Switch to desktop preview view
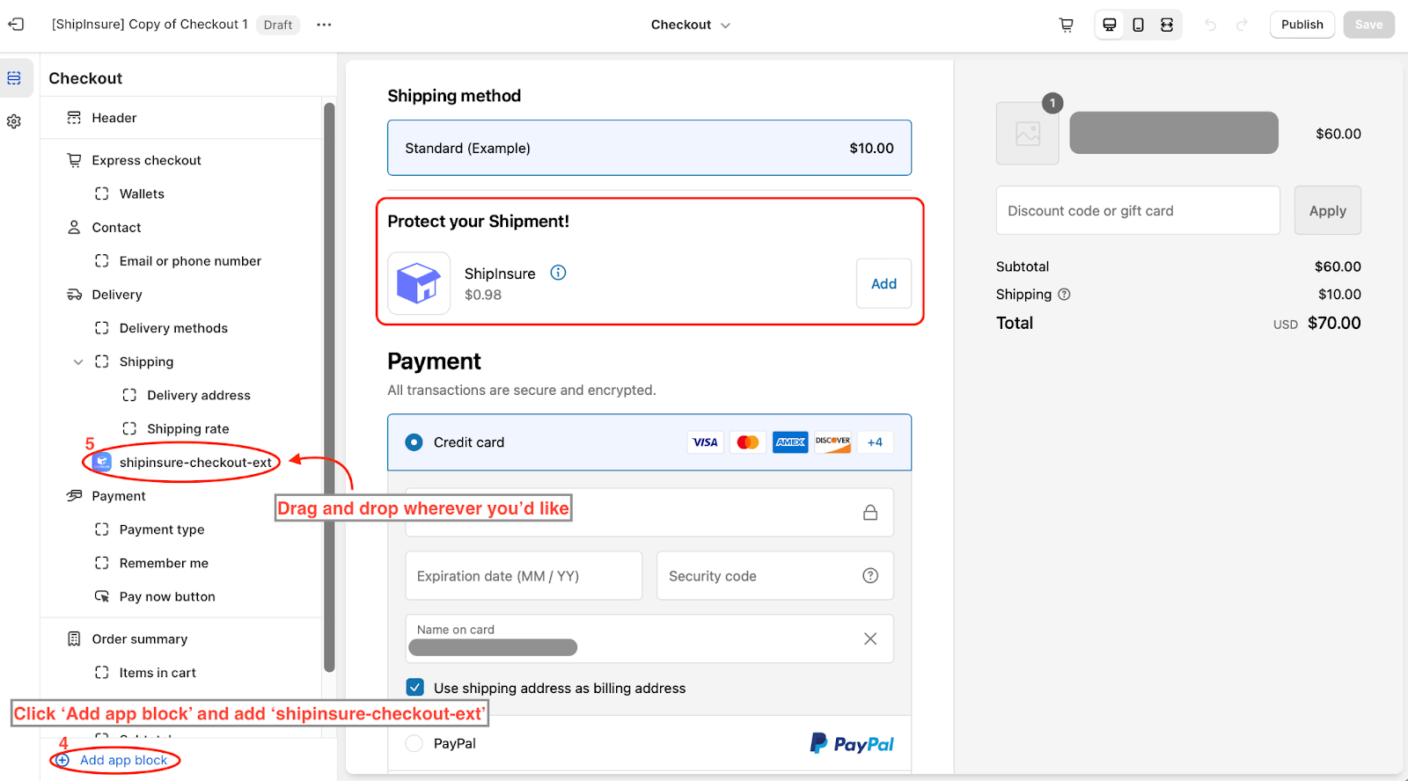 [1110, 25]
